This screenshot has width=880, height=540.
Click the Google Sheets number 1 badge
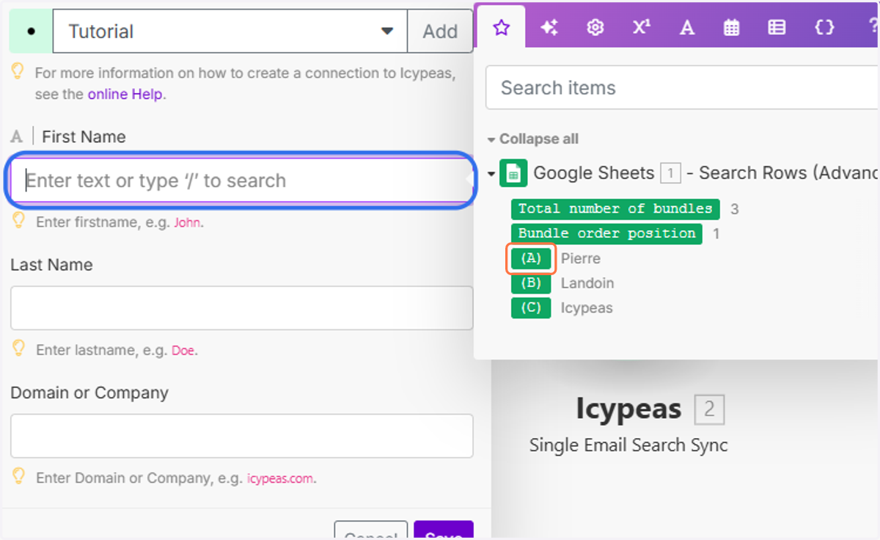click(x=670, y=173)
